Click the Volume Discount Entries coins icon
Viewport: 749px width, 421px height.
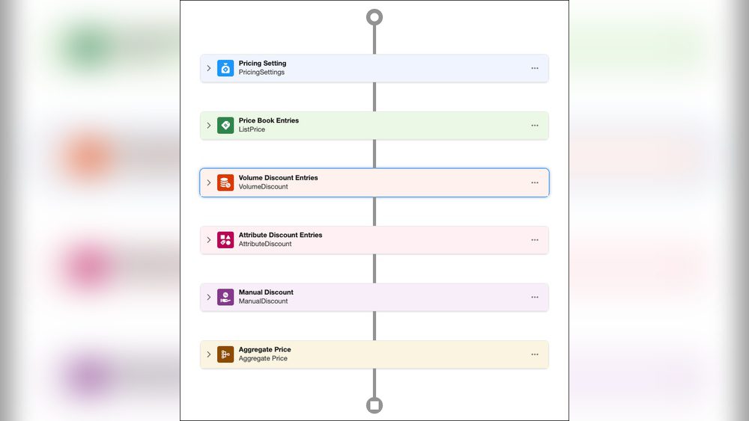tap(225, 182)
